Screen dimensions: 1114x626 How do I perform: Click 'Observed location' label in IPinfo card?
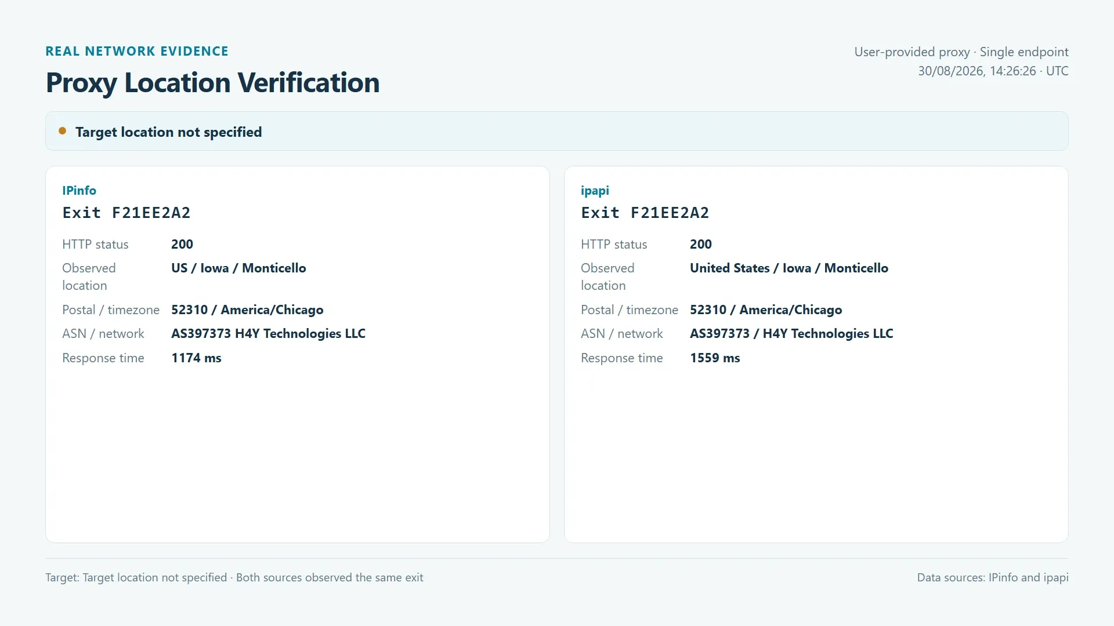coord(89,276)
